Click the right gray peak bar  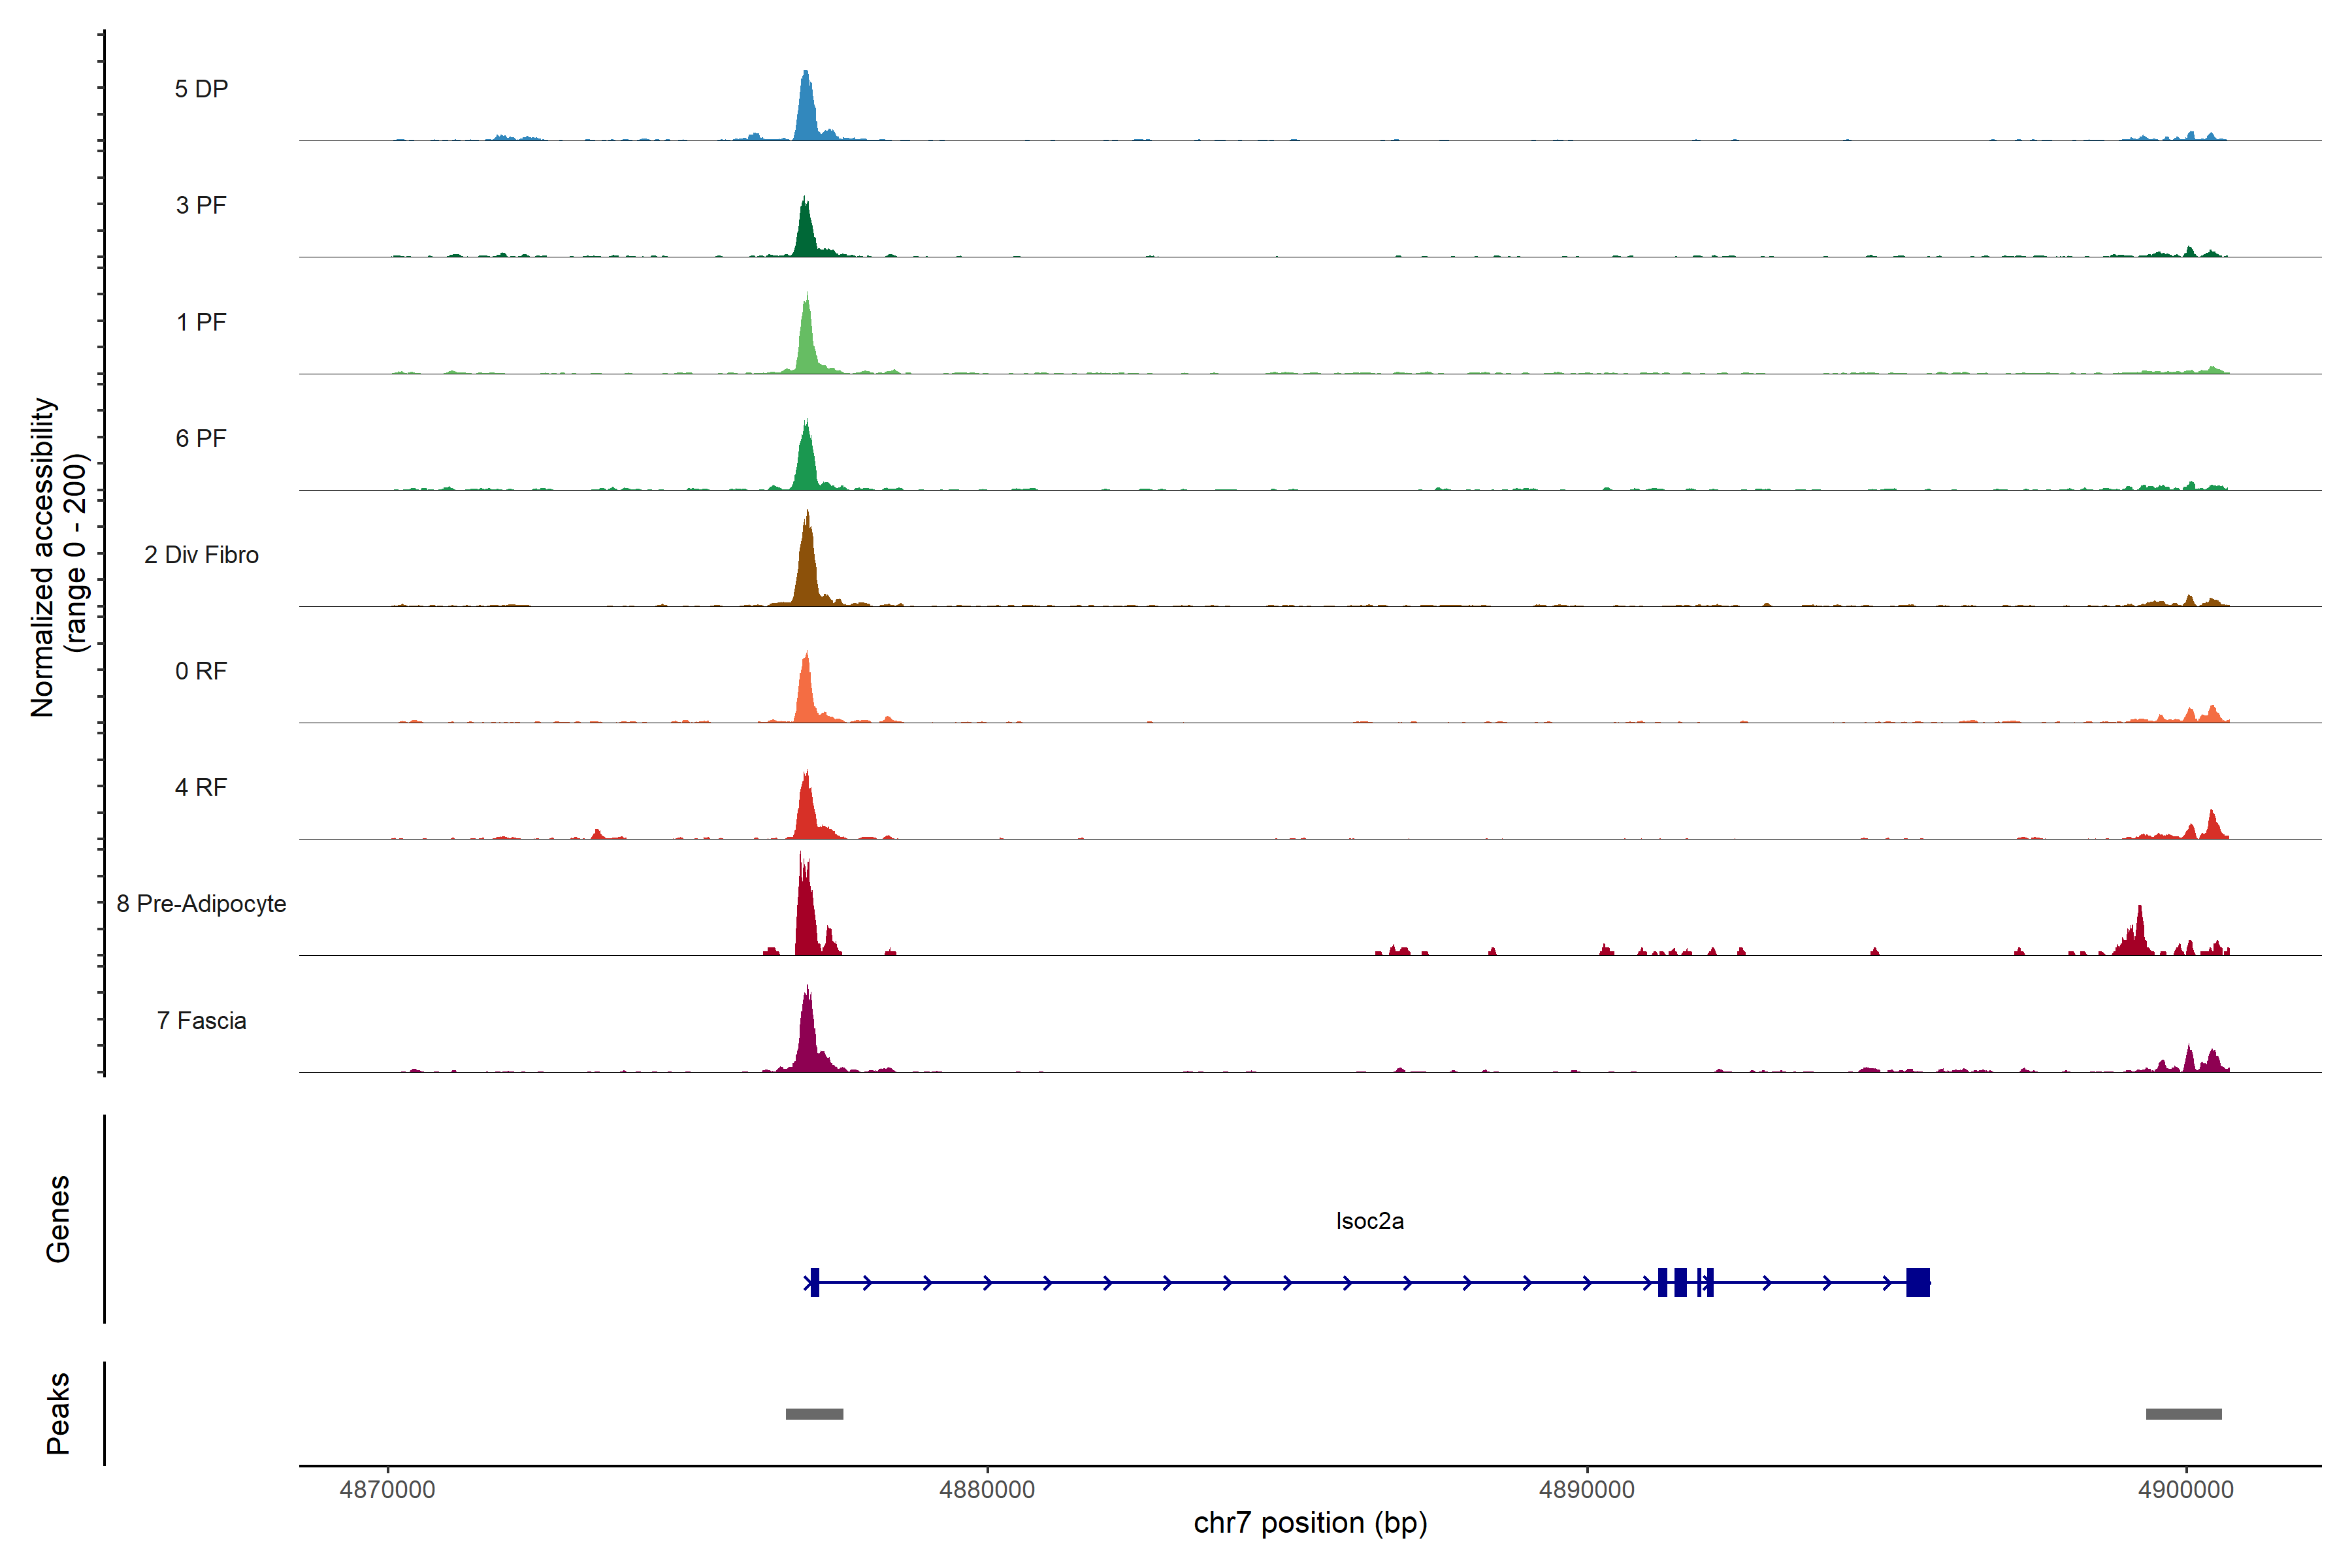pos(2183,1414)
